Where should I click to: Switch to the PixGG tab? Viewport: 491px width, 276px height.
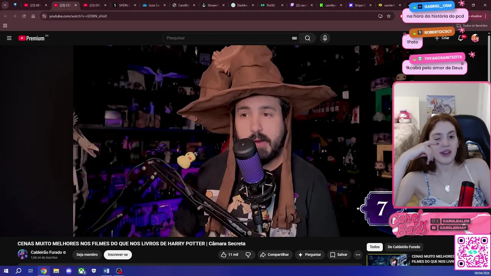click(x=270, y=5)
